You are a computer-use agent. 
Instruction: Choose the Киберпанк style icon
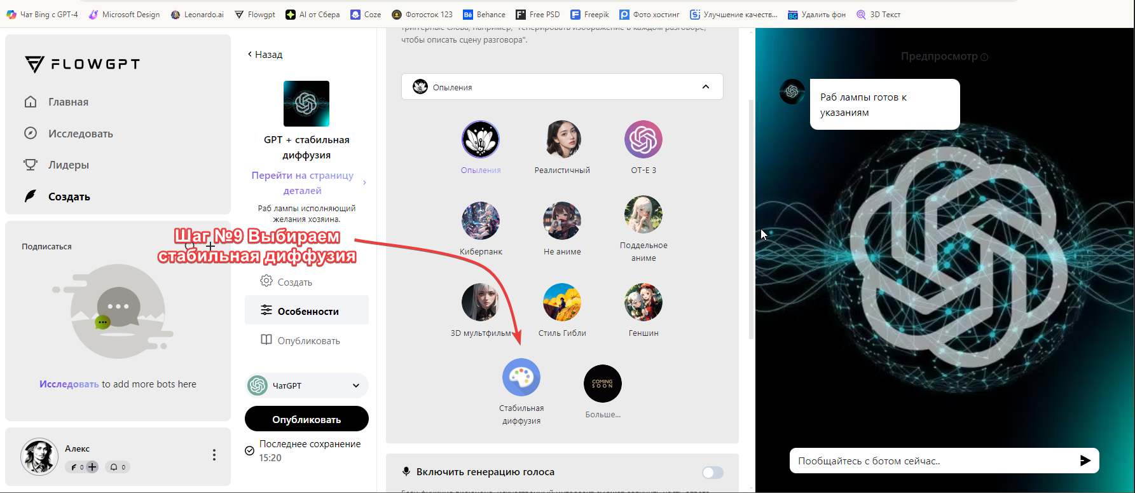[480, 221]
